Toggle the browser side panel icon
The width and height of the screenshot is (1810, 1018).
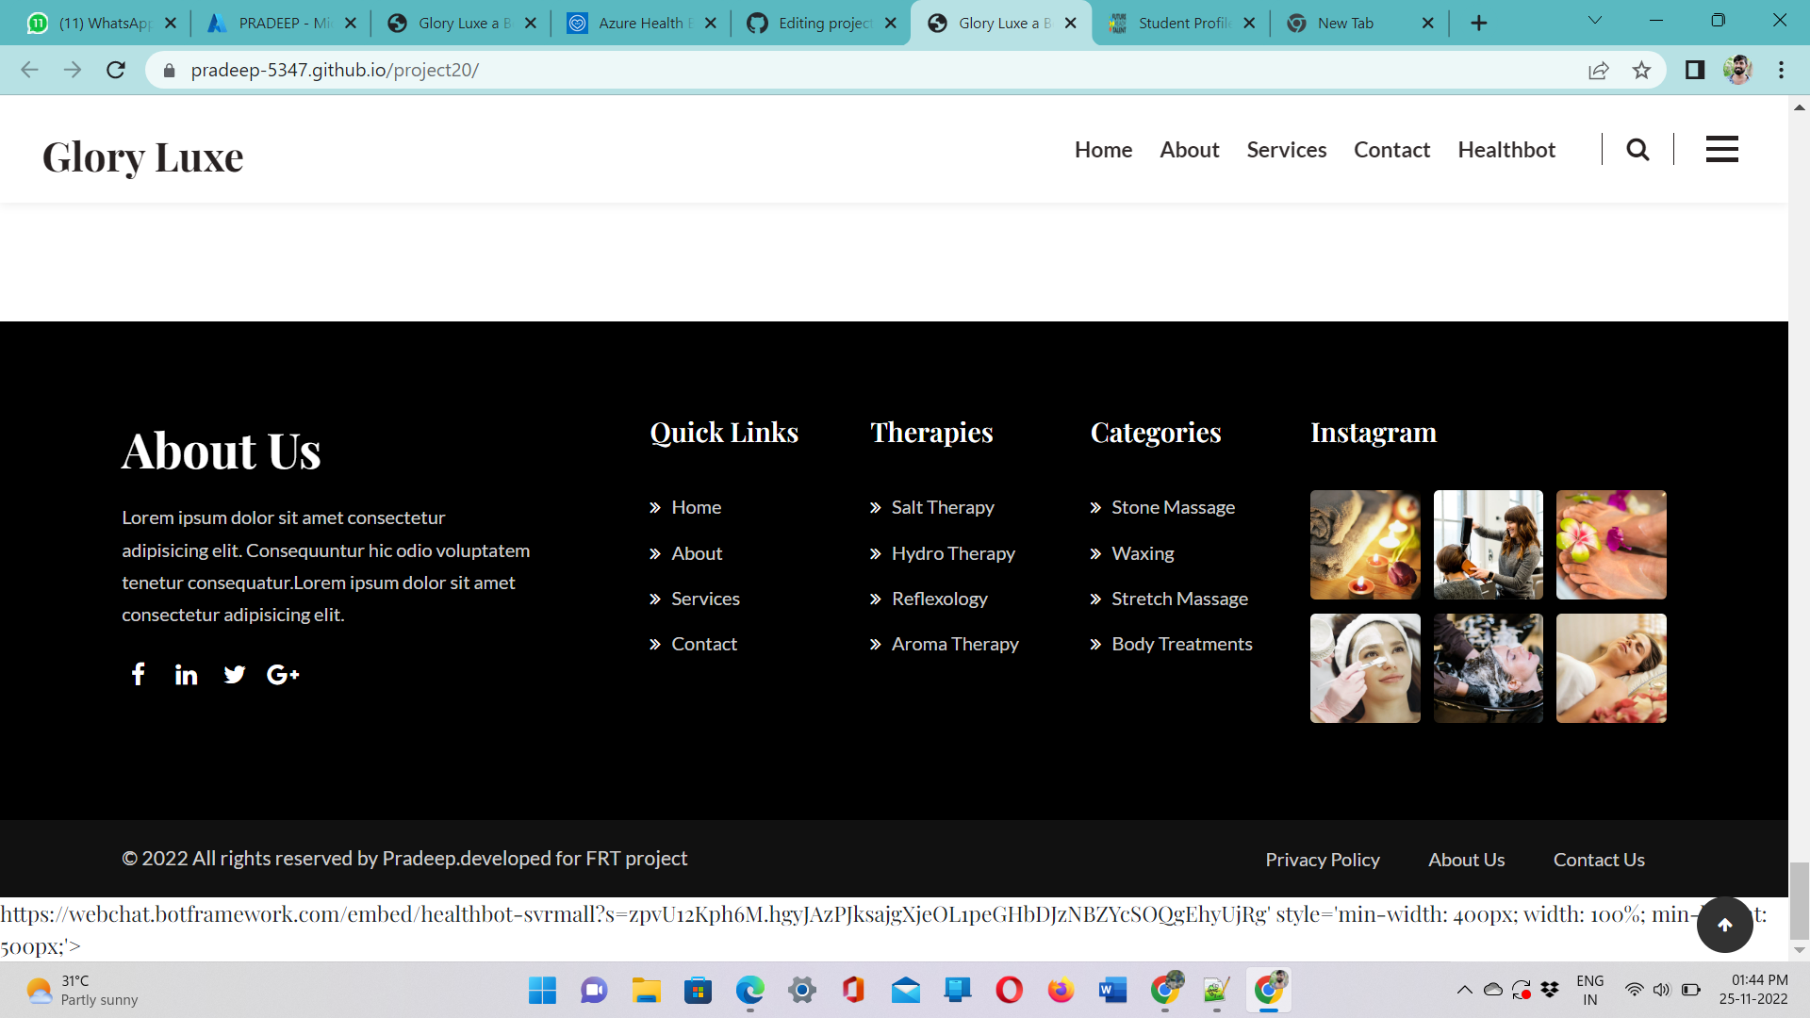(1694, 70)
